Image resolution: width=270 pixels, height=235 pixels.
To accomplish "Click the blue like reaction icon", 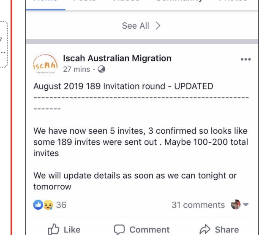I will [x=38, y=205].
